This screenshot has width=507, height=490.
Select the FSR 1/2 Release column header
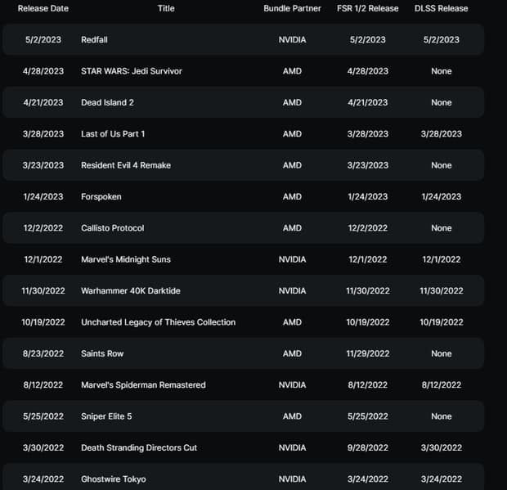pyautogui.click(x=366, y=8)
